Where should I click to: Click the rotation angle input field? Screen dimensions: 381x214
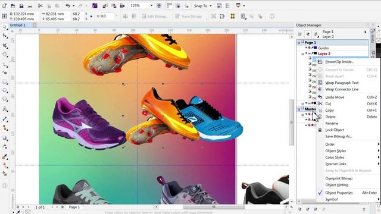(x=107, y=16)
